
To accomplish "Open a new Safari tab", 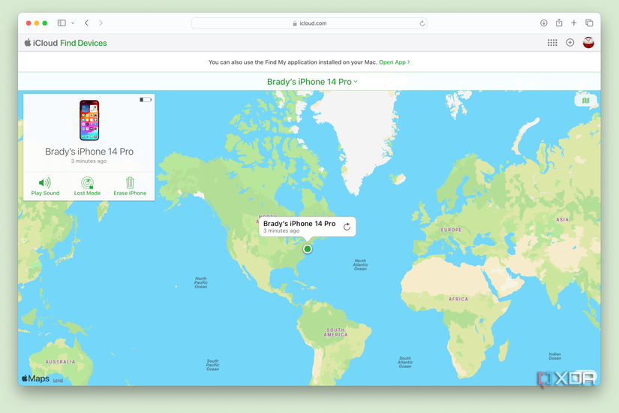I will point(573,23).
